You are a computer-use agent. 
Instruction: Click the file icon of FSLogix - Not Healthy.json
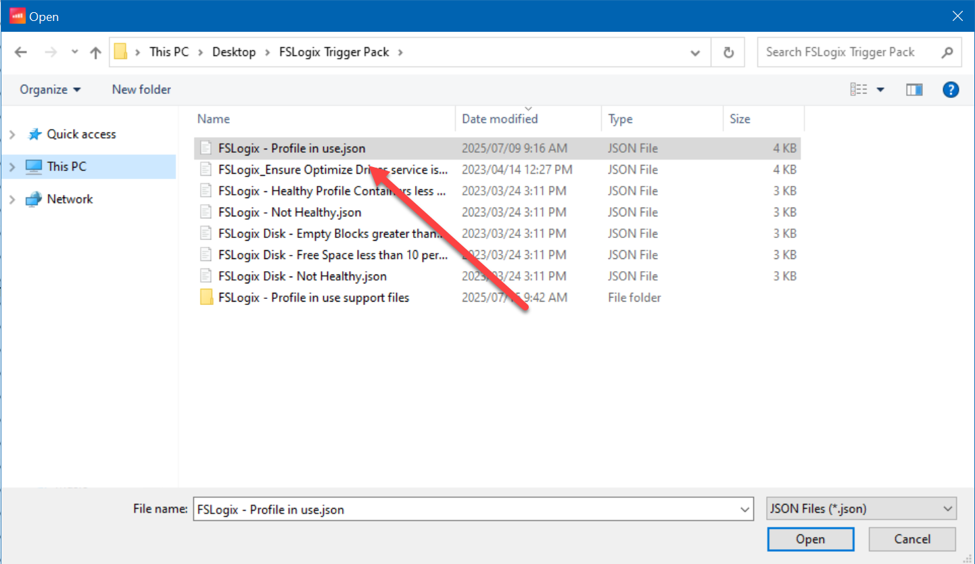(x=206, y=212)
